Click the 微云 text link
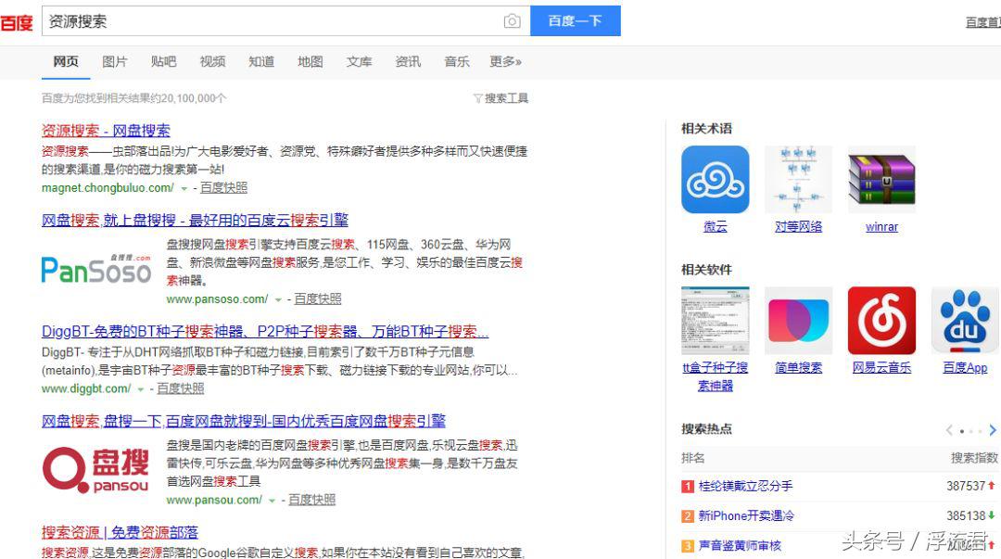Screen dimensions: 1001x559 (x=715, y=227)
